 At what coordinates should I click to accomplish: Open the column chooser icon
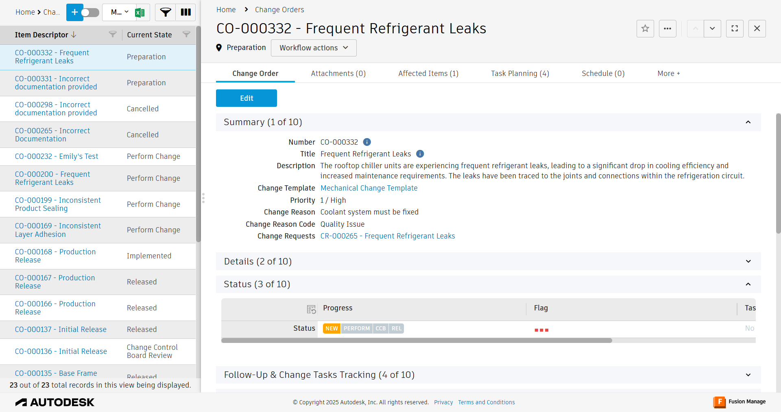(x=186, y=12)
